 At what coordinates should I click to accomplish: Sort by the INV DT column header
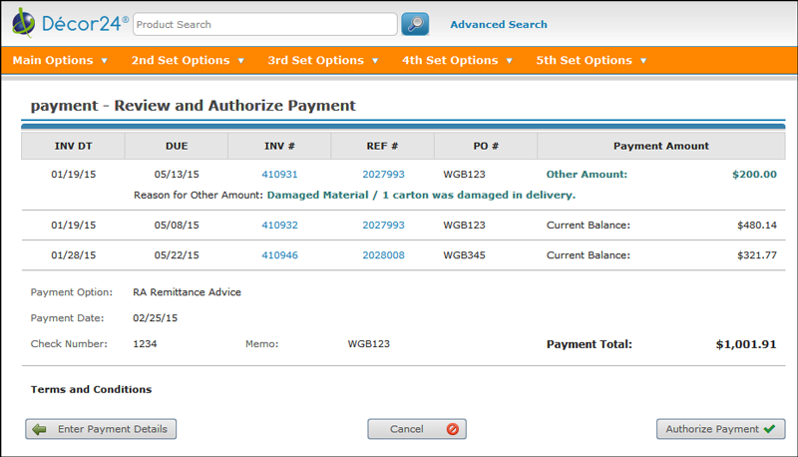tap(73, 146)
